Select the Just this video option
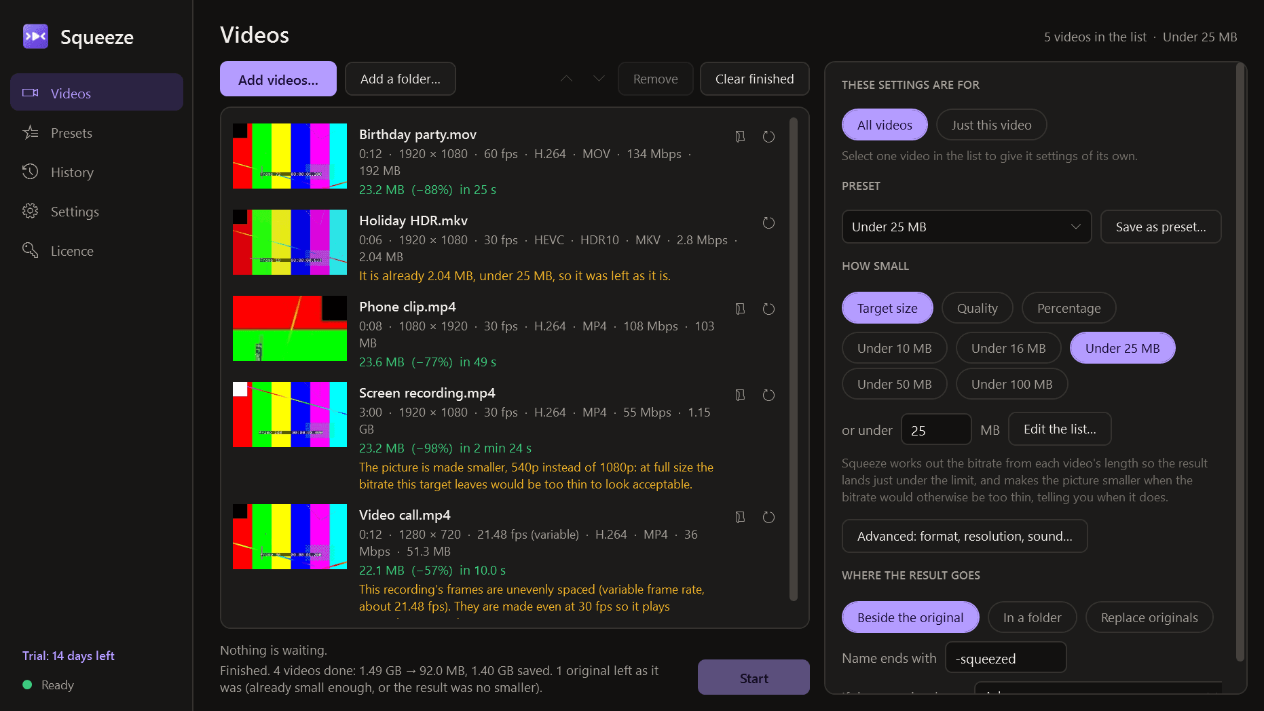The width and height of the screenshot is (1264, 711). point(991,125)
